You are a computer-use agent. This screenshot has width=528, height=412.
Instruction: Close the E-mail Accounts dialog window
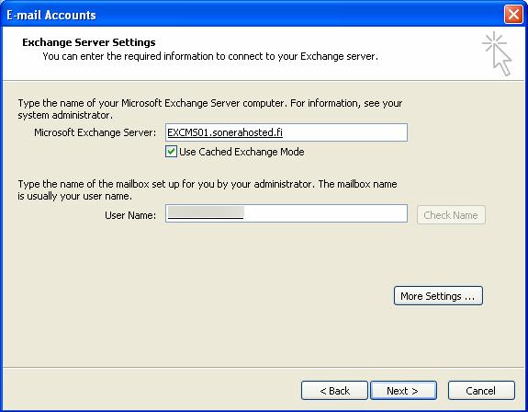513,15
